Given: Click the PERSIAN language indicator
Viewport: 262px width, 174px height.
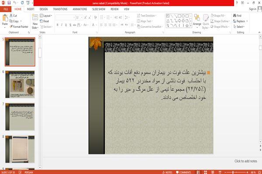Looking at the screenshot, I should 29,172.
